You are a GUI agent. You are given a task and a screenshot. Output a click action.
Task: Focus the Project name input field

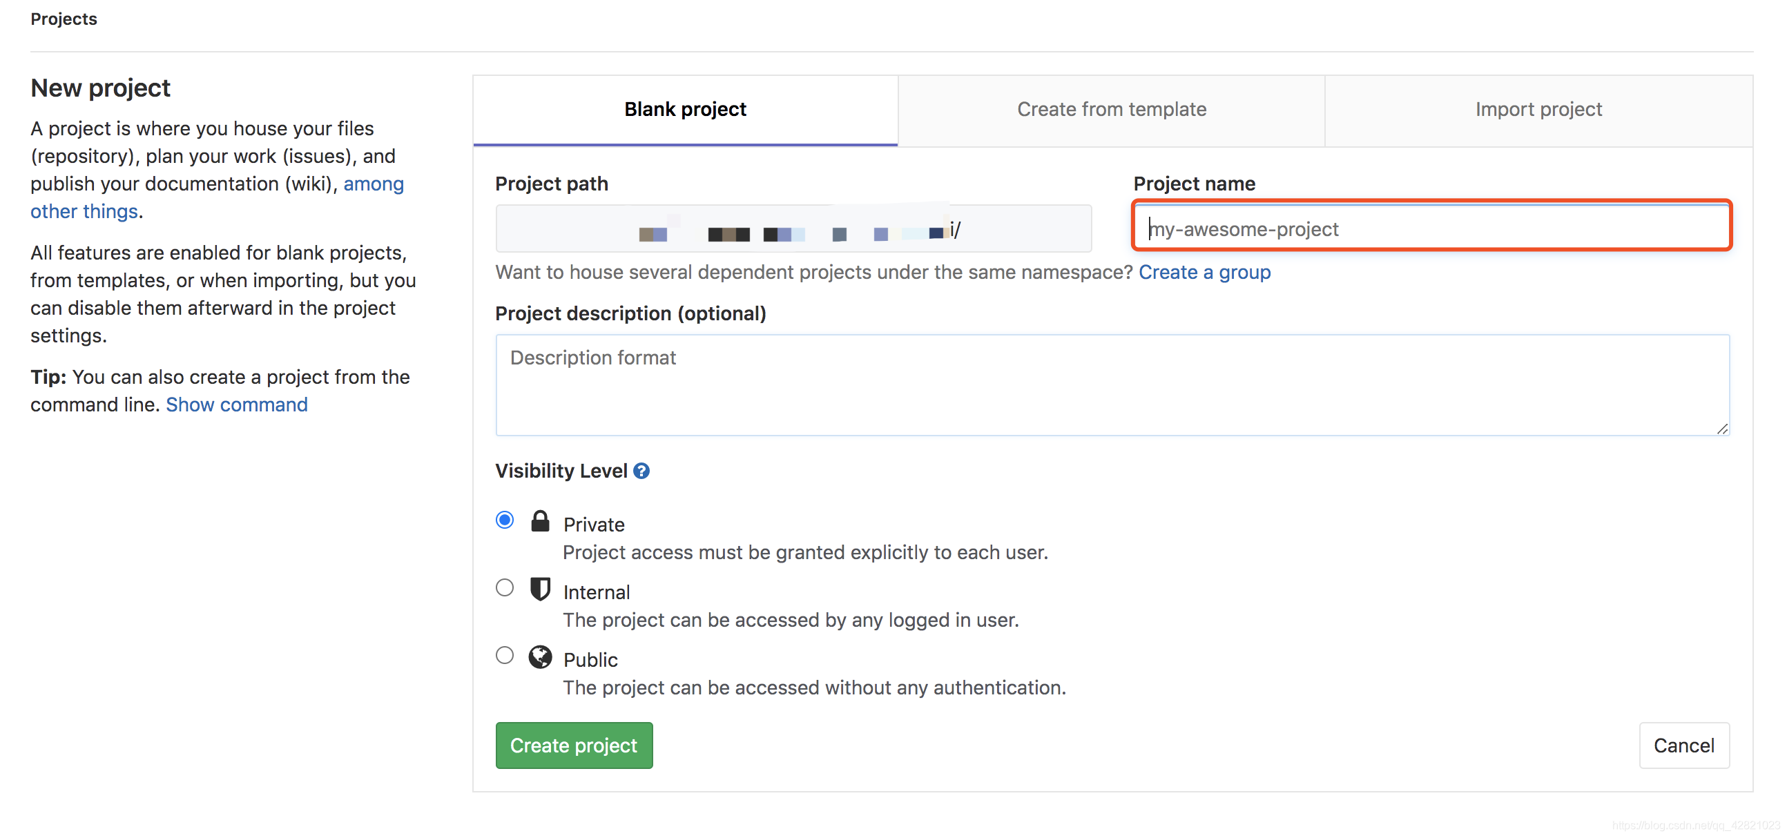(1432, 228)
